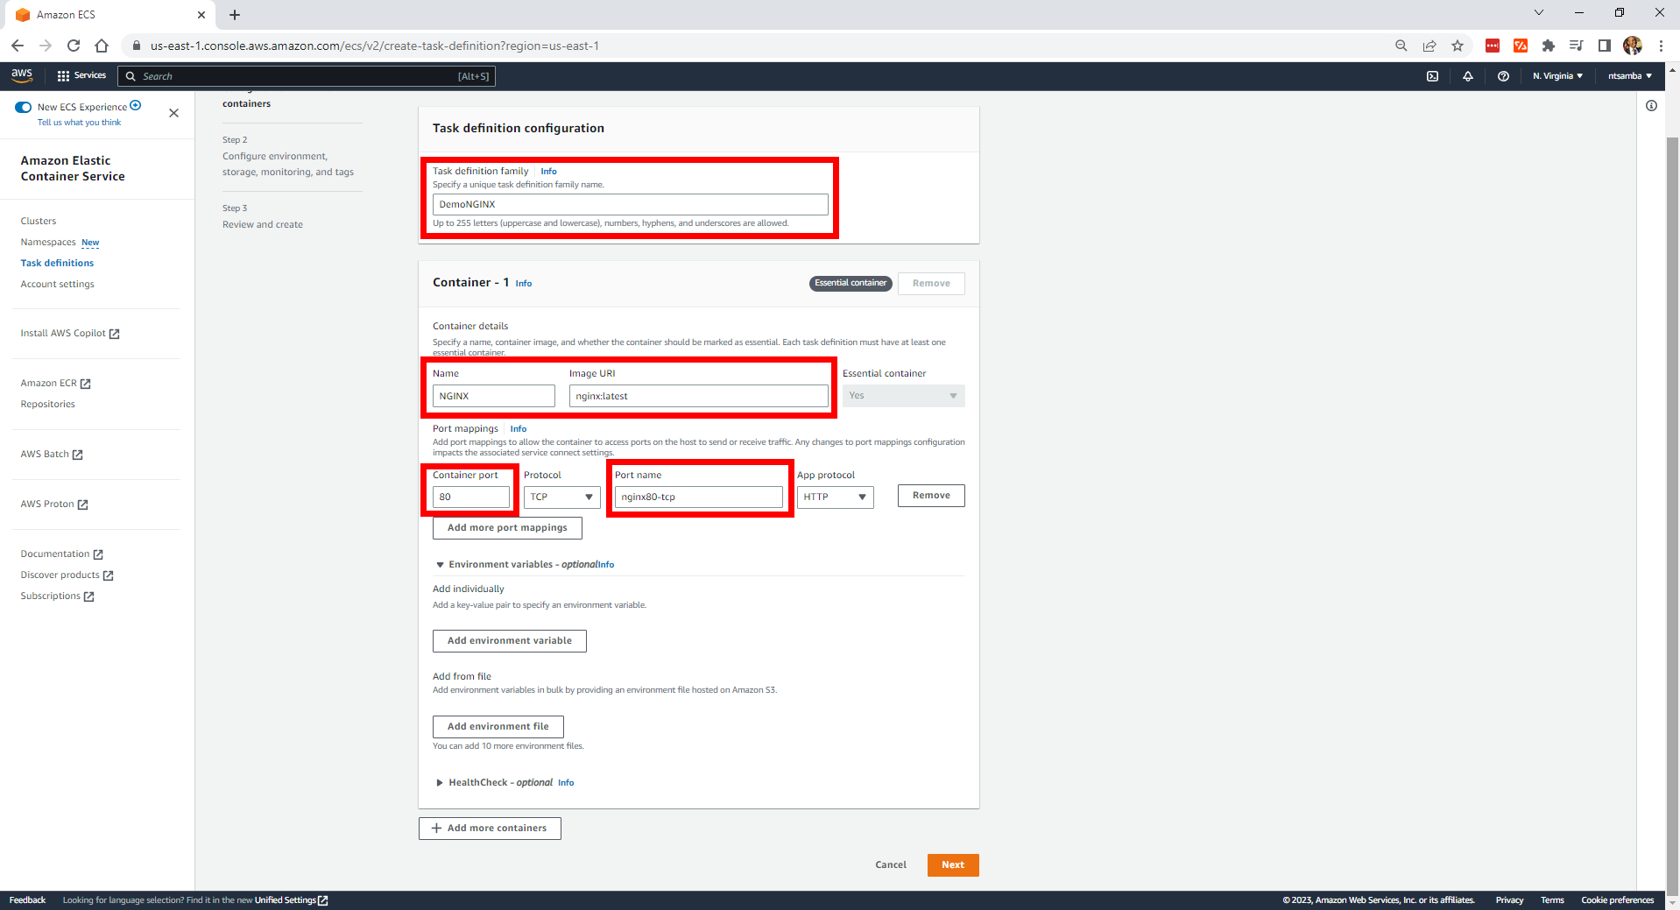Click the AWS search box

[307, 76]
